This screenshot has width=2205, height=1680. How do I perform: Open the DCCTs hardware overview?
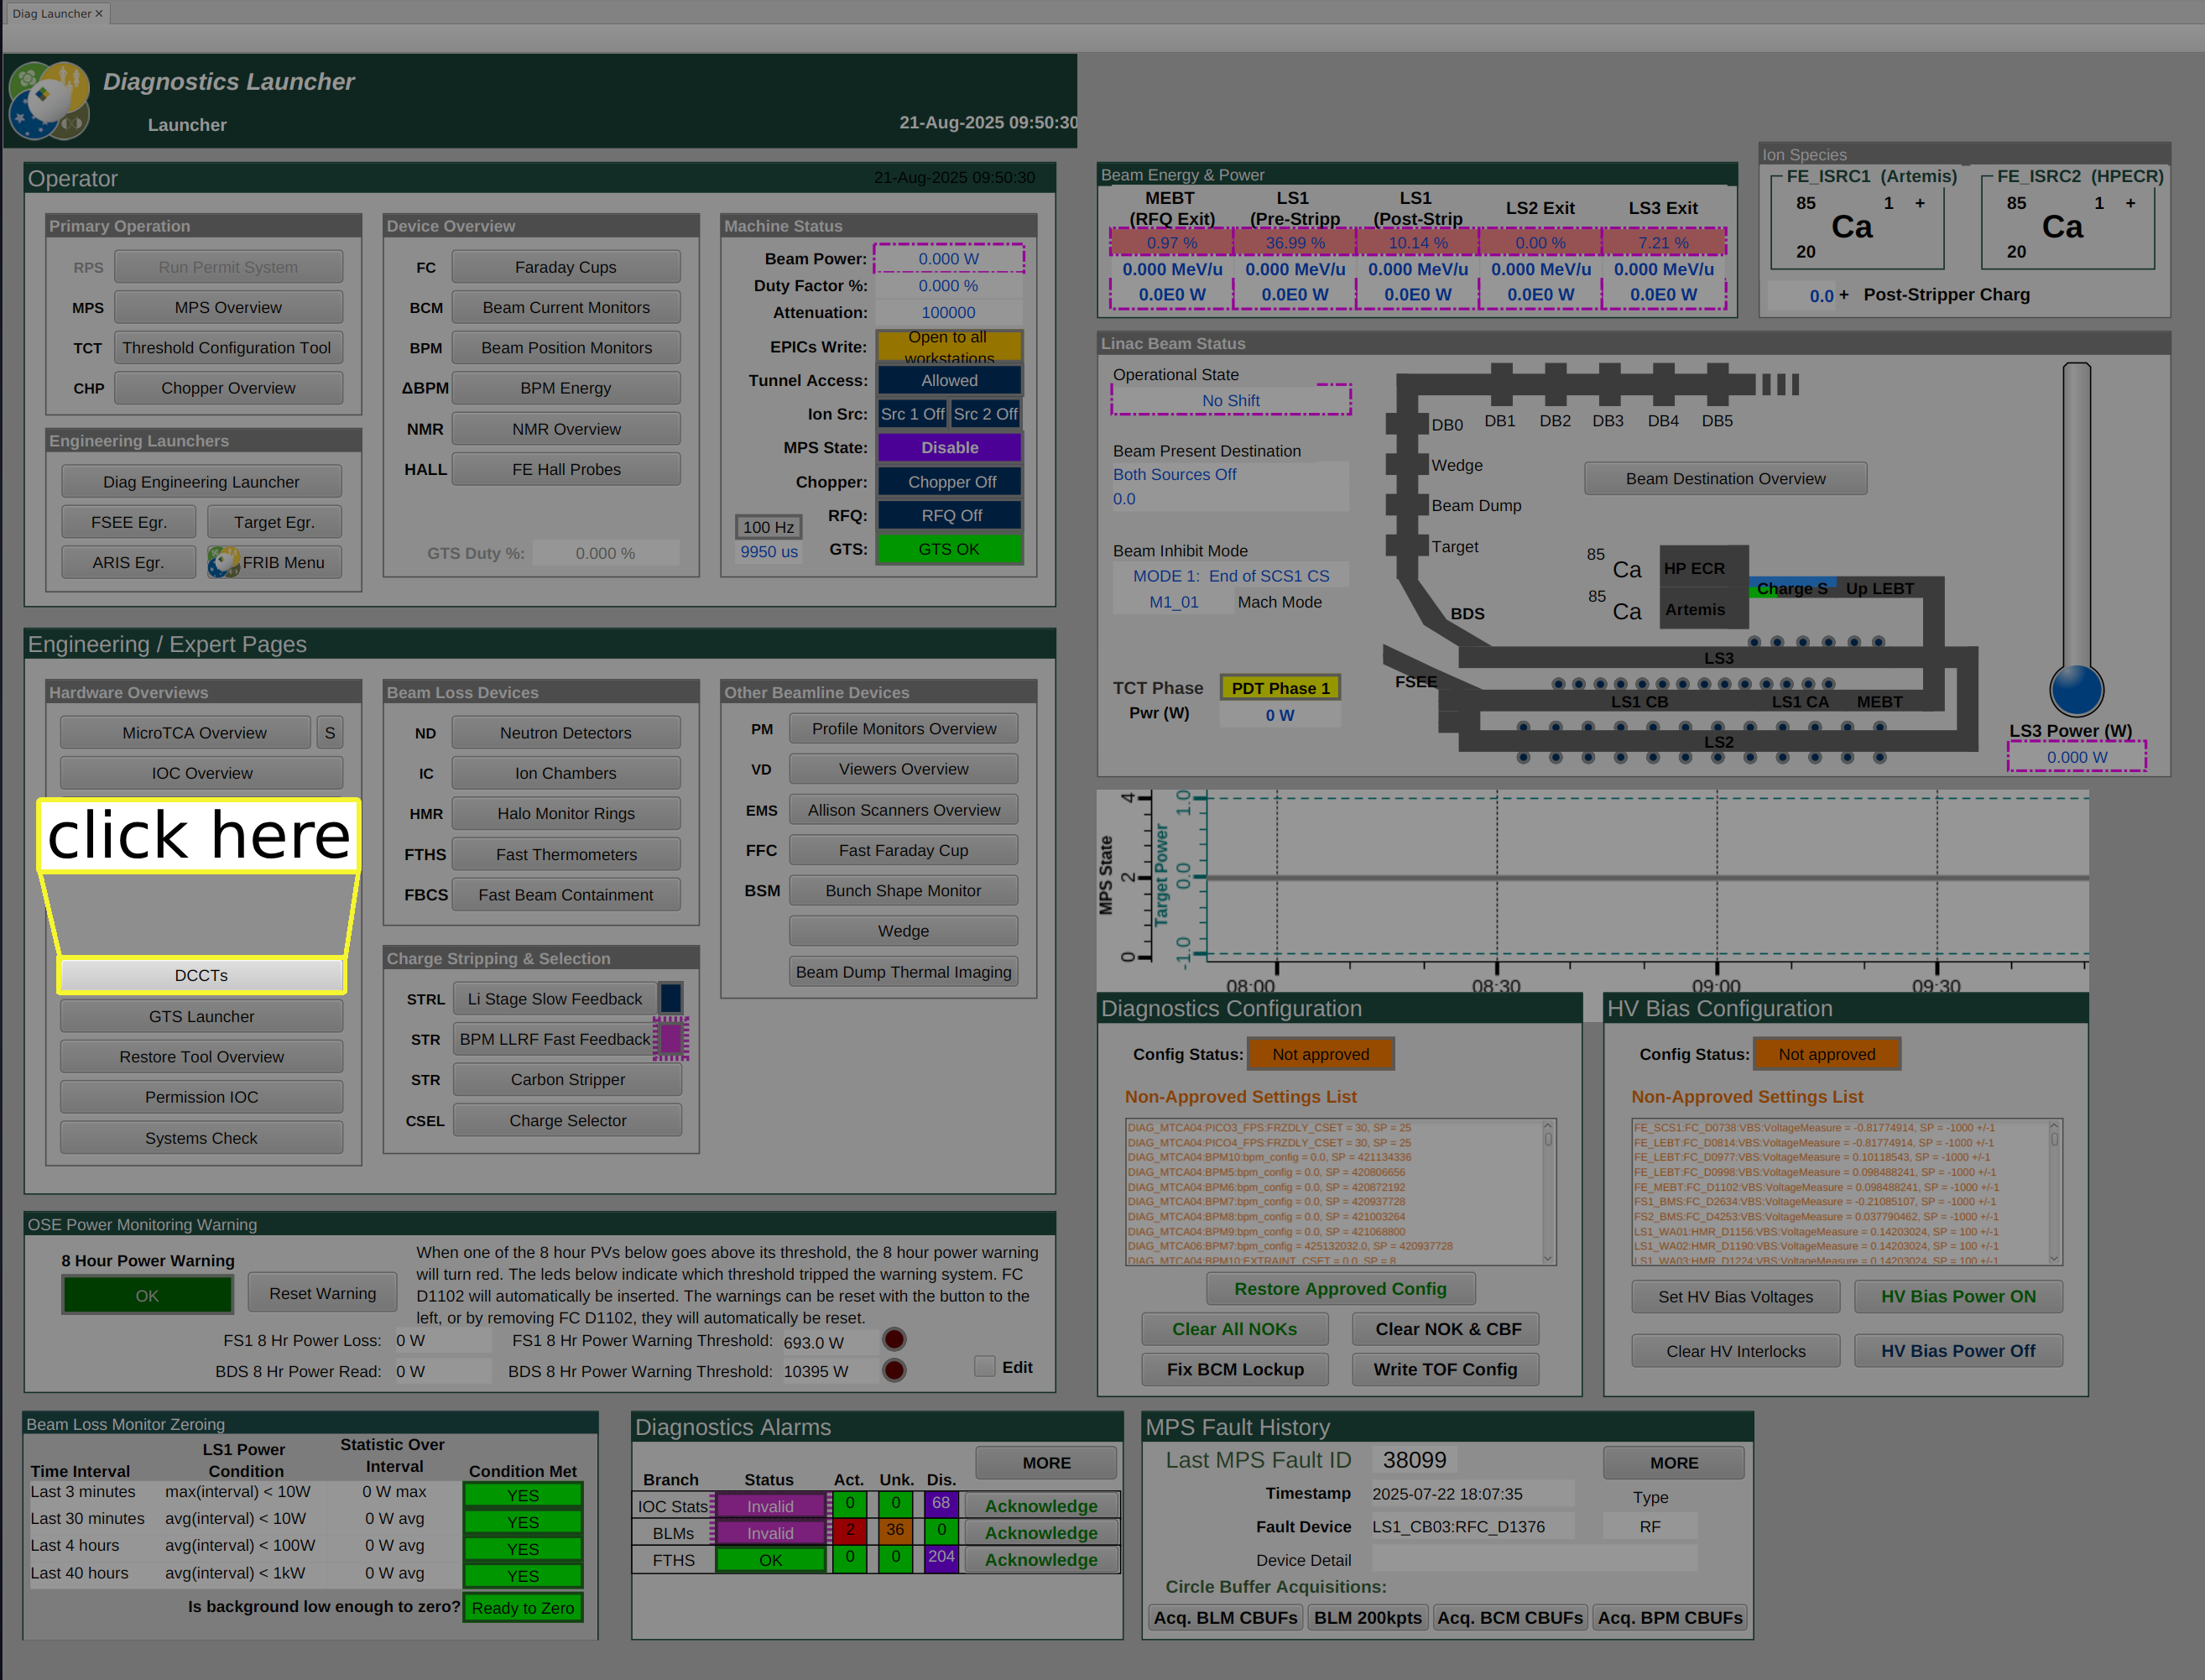click(201, 975)
